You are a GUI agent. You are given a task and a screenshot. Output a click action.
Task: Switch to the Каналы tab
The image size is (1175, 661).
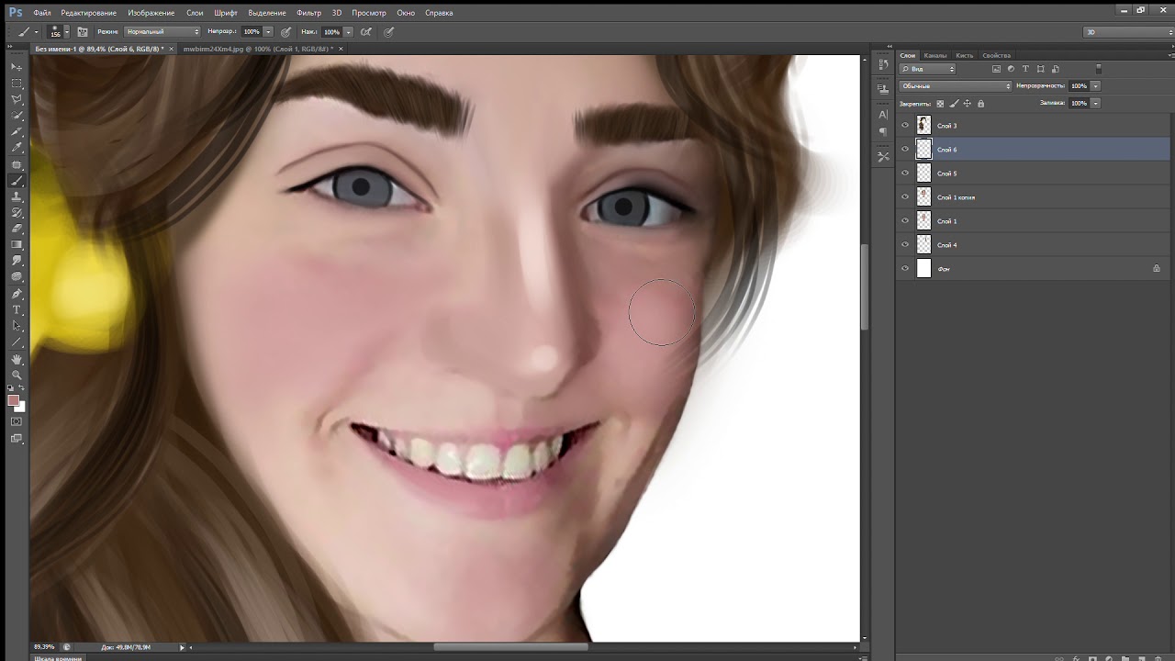935,56
